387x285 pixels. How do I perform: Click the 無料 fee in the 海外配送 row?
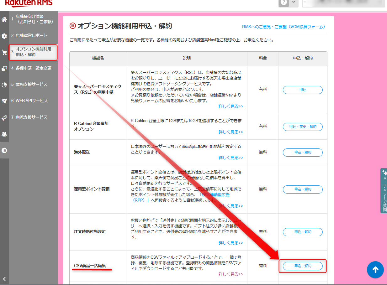pyautogui.click(x=263, y=152)
